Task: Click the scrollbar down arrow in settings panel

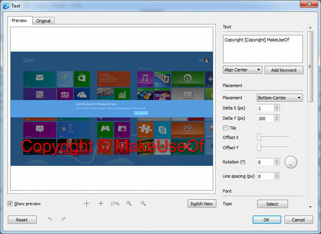Action: click(x=310, y=207)
